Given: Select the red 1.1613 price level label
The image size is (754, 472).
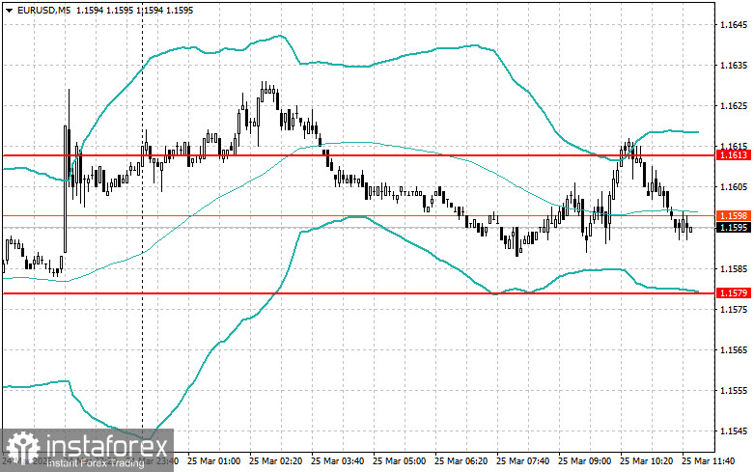Looking at the screenshot, I should pyautogui.click(x=734, y=154).
